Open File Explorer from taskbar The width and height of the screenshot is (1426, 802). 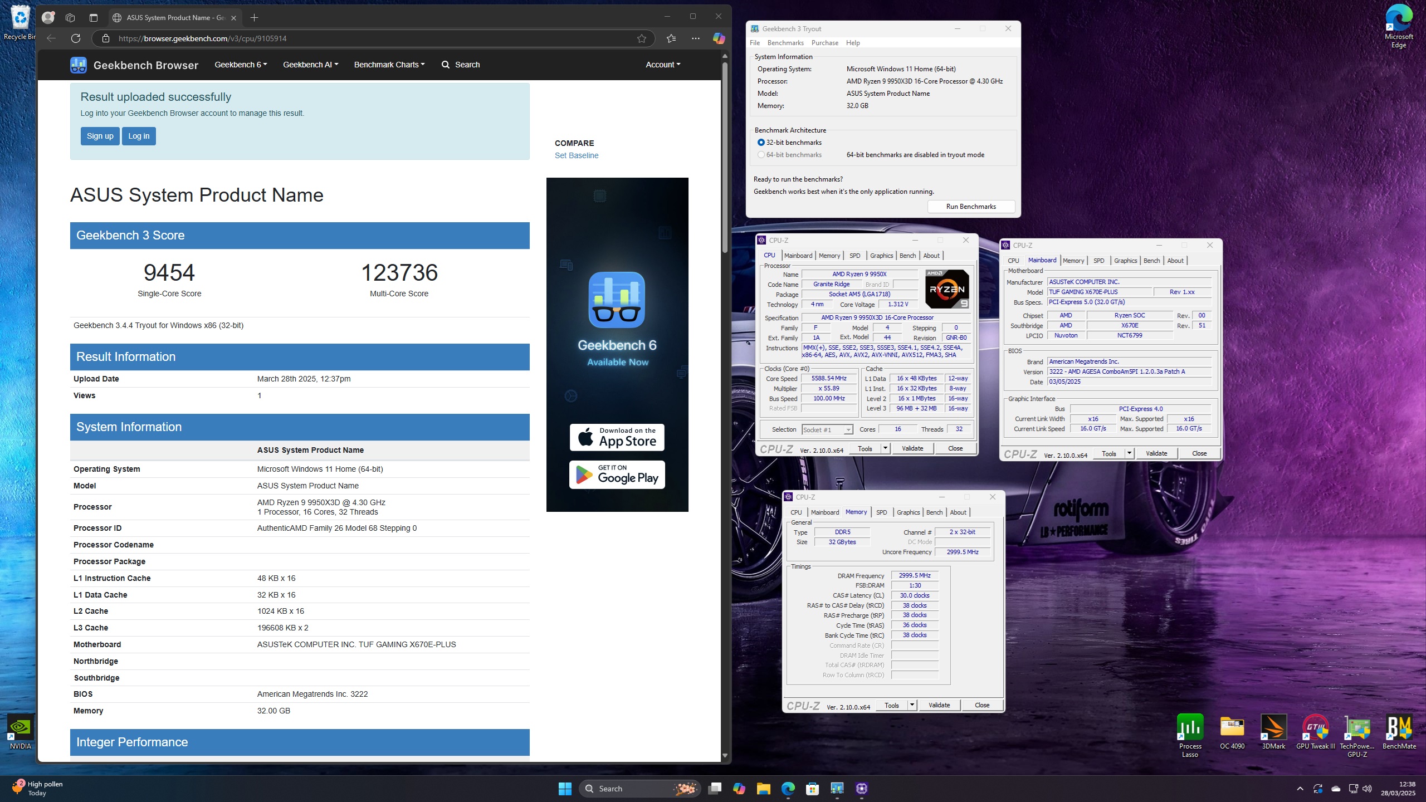click(763, 789)
